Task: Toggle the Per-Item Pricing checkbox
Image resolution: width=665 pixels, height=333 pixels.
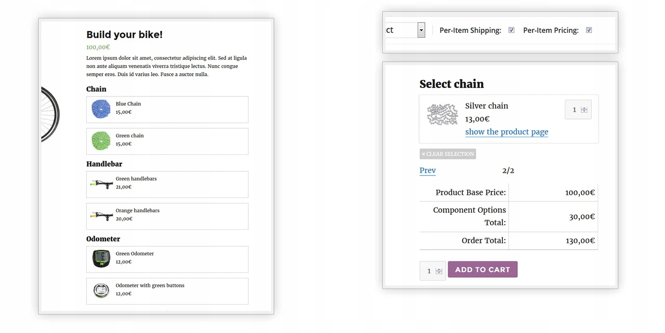Action: pyautogui.click(x=589, y=30)
